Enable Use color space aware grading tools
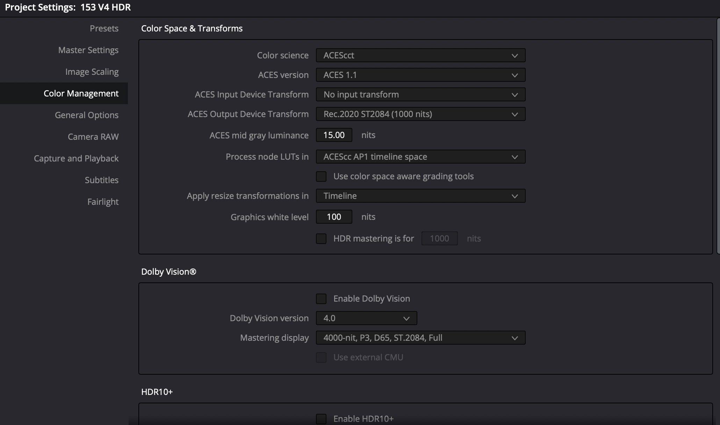This screenshot has height=425, width=720. click(321, 177)
